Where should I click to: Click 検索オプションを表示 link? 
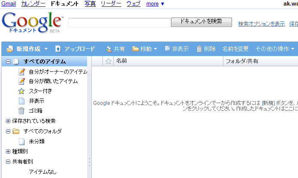pyautogui.click(x=262, y=24)
